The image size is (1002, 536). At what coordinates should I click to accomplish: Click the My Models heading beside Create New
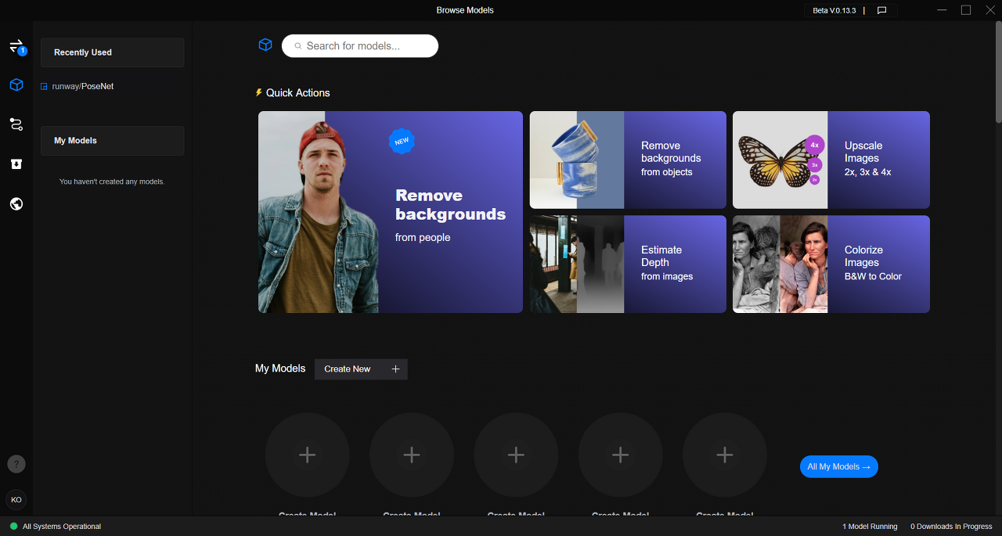point(280,369)
